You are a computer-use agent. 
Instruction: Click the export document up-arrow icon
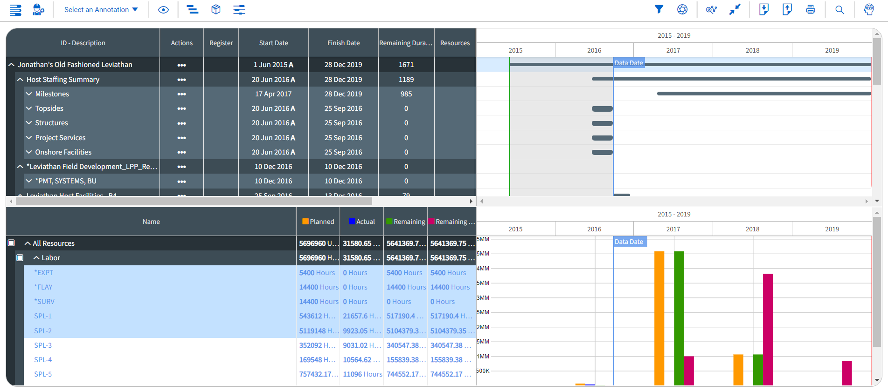787,9
